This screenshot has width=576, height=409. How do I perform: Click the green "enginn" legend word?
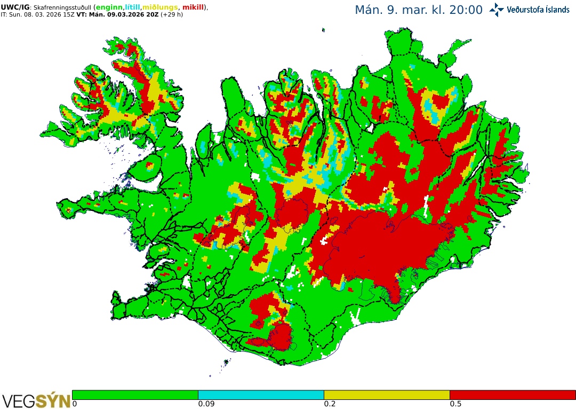point(109,7)
